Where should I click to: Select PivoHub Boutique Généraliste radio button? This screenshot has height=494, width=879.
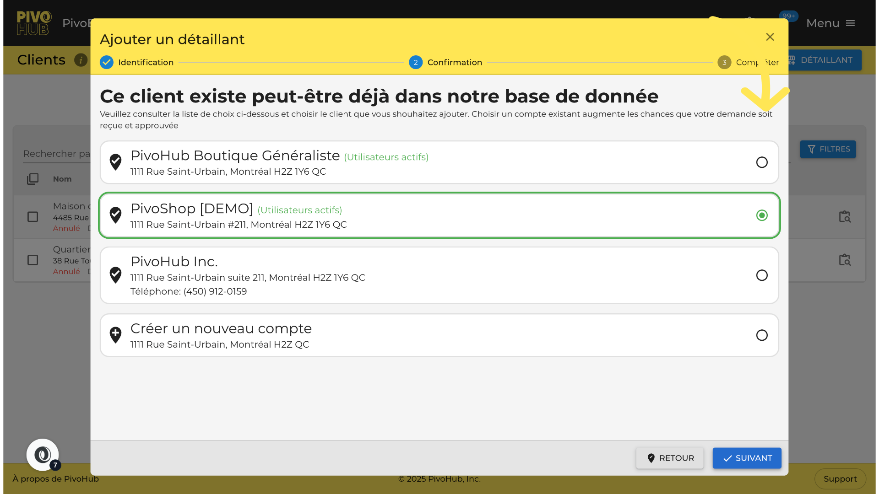(x=762, y=162)
